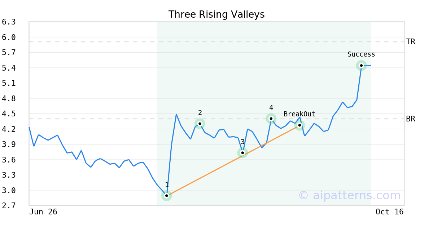Select the peak marker labeled 2

(200, 124)
